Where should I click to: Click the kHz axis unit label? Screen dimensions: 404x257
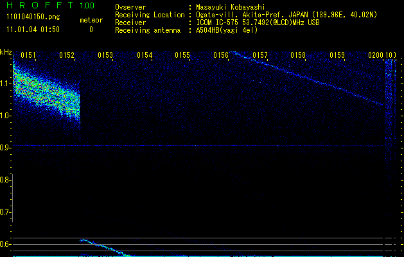point(6,52)
